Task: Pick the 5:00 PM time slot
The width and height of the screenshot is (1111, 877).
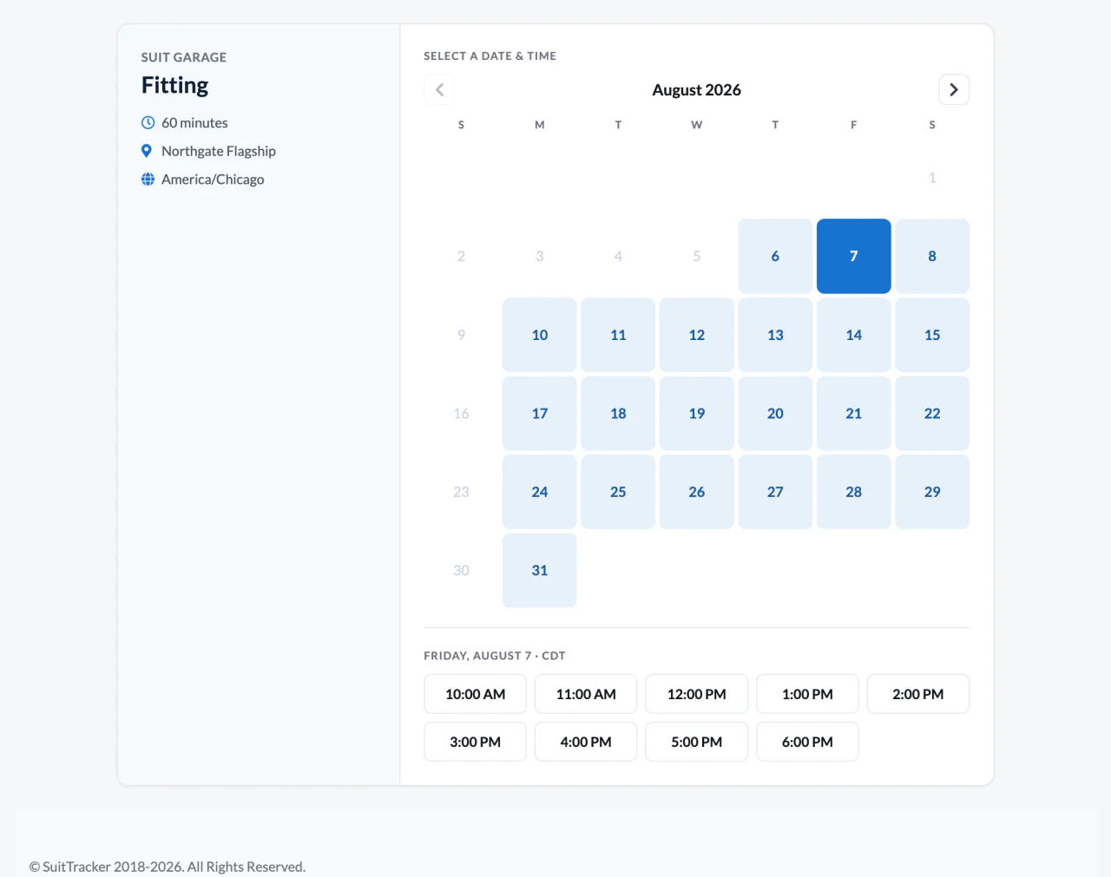Action: [x=697, y=742]
